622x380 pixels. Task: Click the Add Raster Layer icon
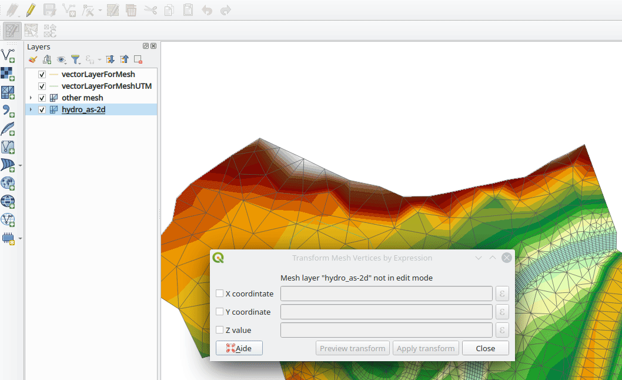click(x=8, y=74)
